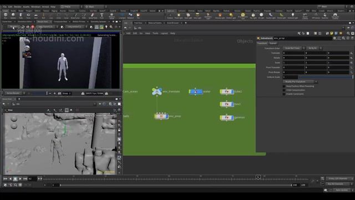Select the Environment Light shelf tool
355x200 pixels.
(x=243, y=16)
